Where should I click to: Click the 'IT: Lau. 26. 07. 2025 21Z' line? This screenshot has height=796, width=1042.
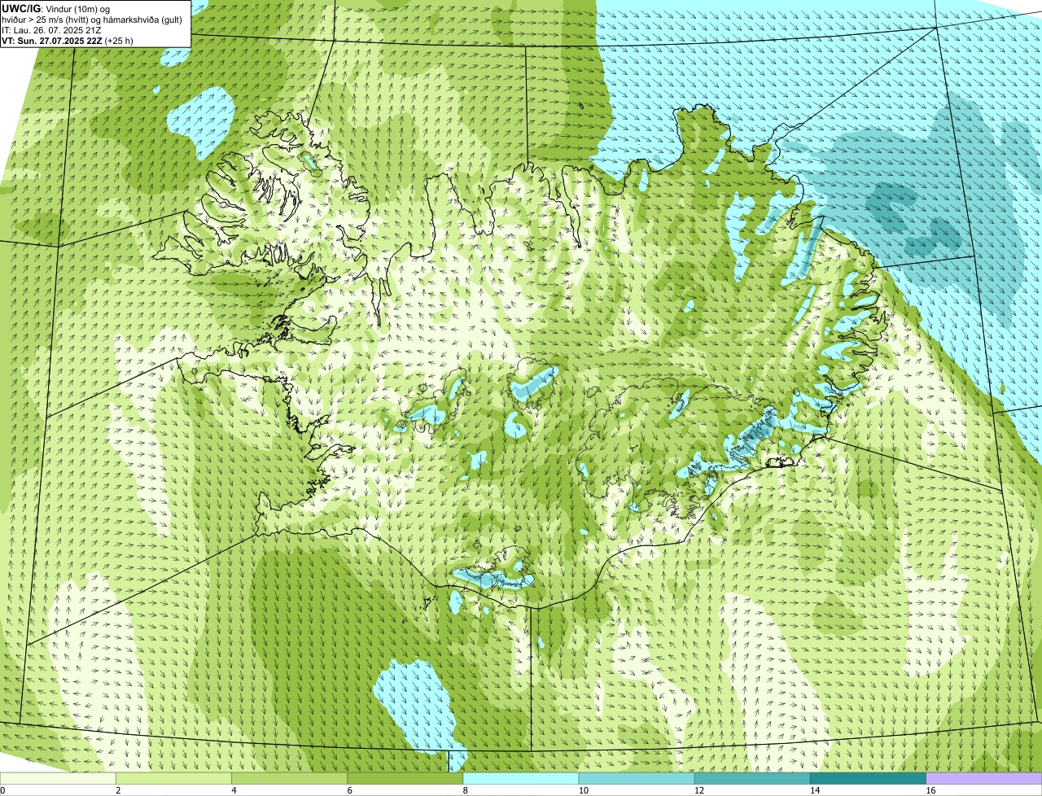(x=51, y=29)
